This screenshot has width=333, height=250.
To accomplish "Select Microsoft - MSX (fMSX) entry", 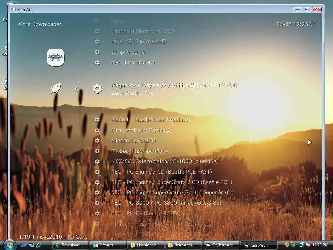I will tap(141, 130).
